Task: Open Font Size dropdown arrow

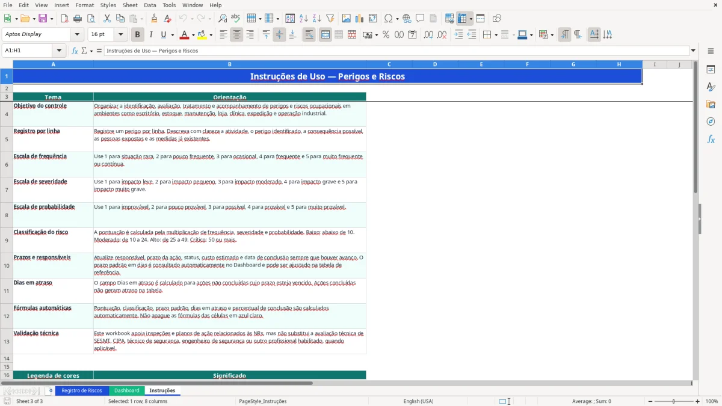Action: pos(121,35)
